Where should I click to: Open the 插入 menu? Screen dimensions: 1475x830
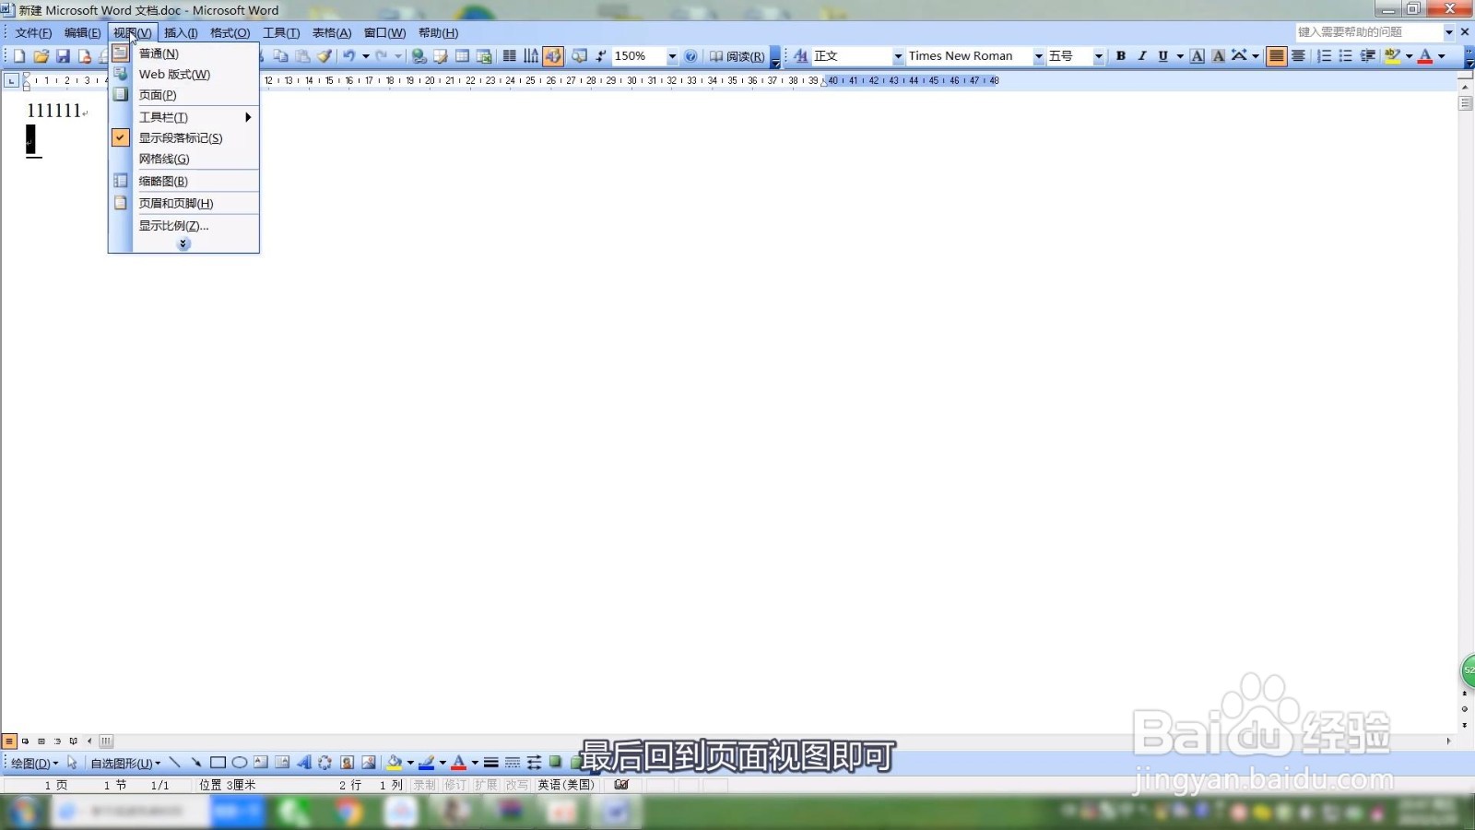point(181,32)
